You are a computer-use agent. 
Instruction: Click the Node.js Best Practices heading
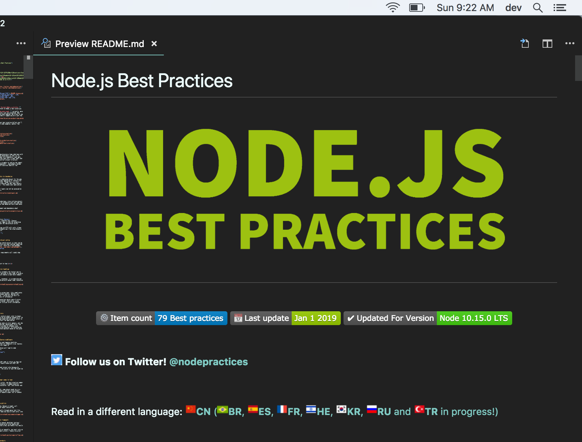point(142,81)
